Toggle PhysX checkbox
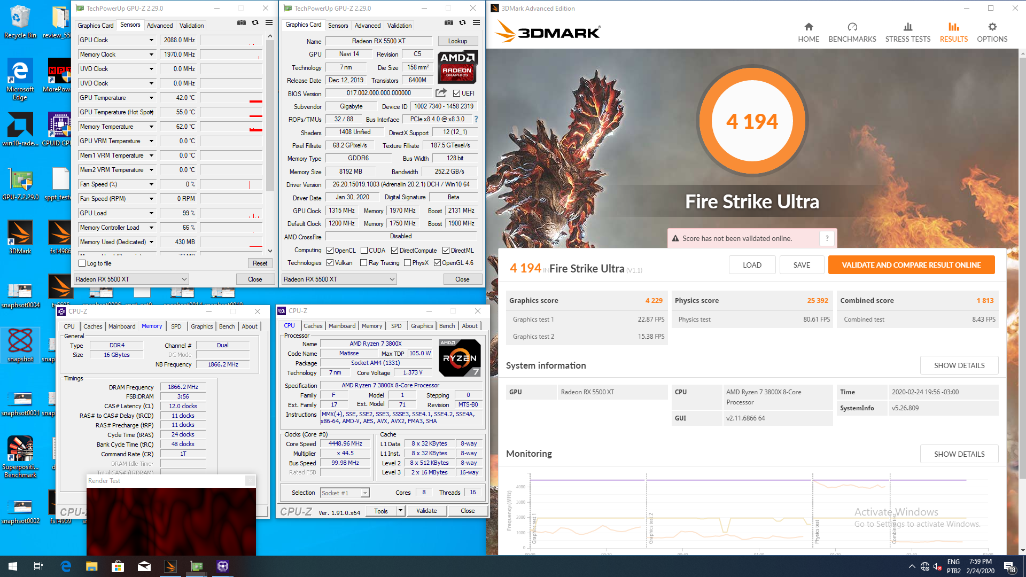This screenshot has height=577, width=1026. pos(408,262)
